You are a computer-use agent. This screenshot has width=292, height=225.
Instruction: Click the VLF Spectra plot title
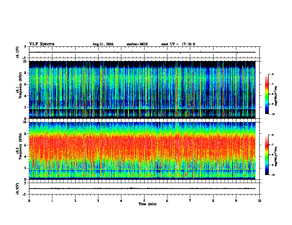click(42, 44)
